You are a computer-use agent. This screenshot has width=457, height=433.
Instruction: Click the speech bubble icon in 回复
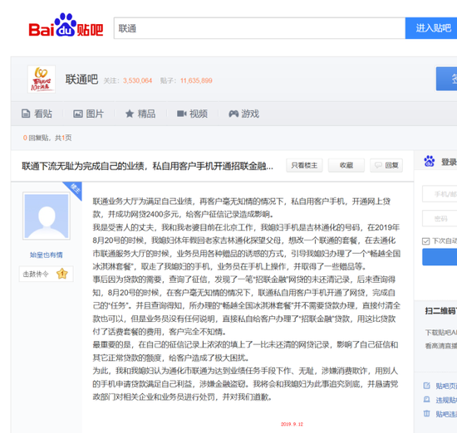pos(378,166)
